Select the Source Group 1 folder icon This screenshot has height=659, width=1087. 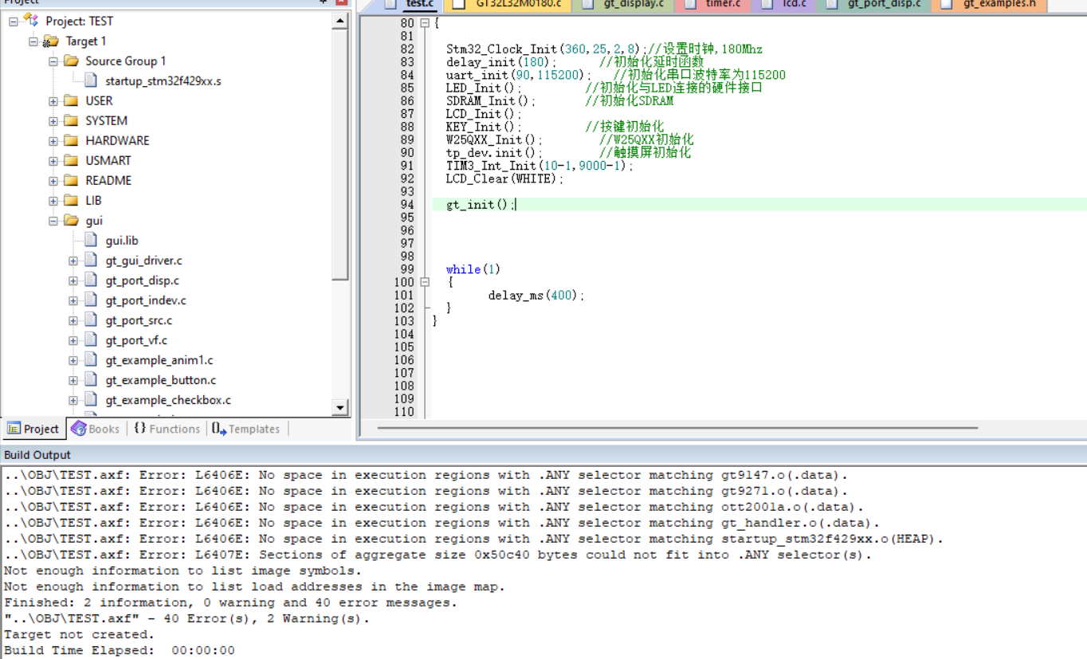pos(71,61)
